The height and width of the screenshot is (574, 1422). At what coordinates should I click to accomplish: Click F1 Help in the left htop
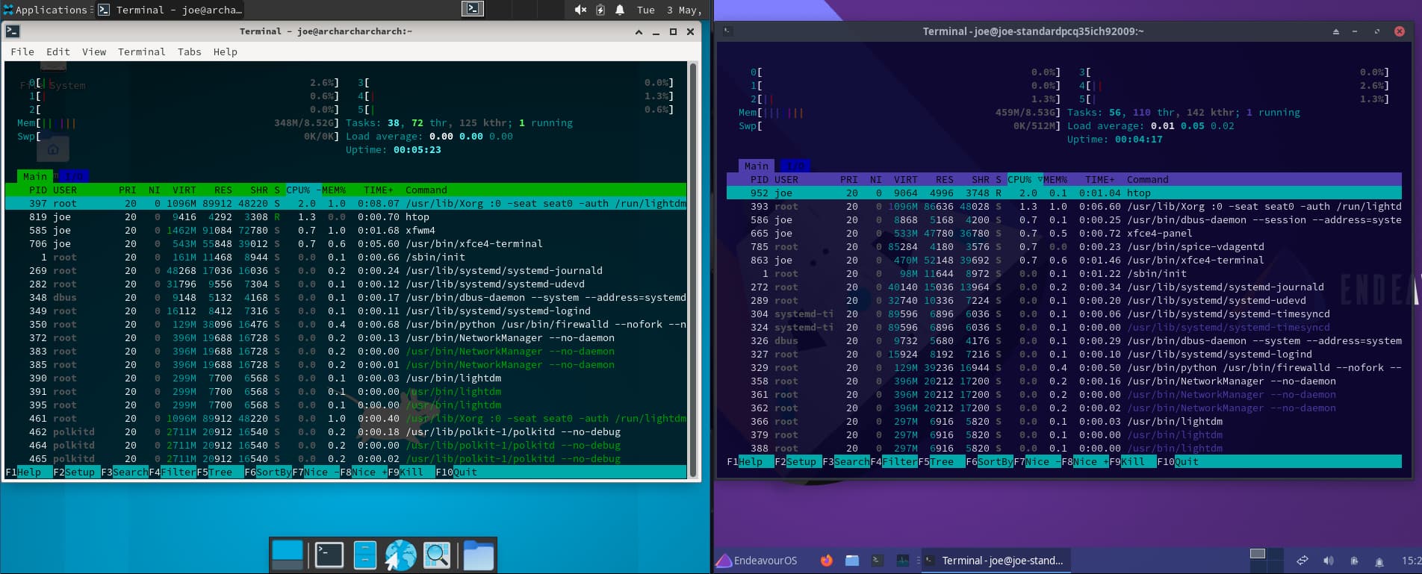29,472
